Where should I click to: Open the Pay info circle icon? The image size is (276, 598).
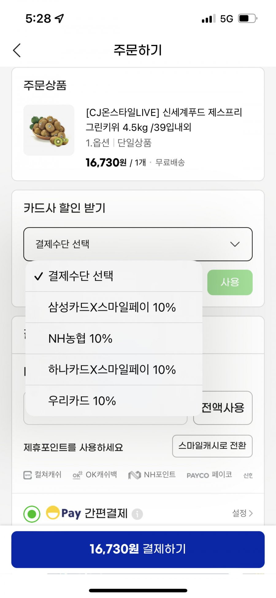[x=137, y=514]
